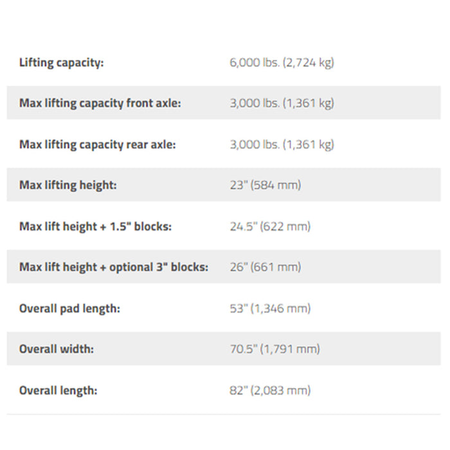
Task: Click the Lifting capacity label
Action: (62, 62)
